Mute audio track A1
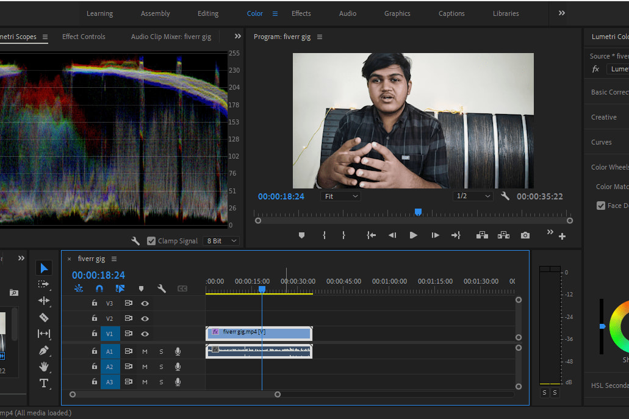 [x=145, y=351]
